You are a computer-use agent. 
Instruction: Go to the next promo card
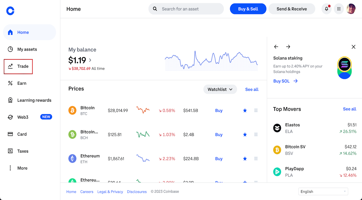(288, 47)
